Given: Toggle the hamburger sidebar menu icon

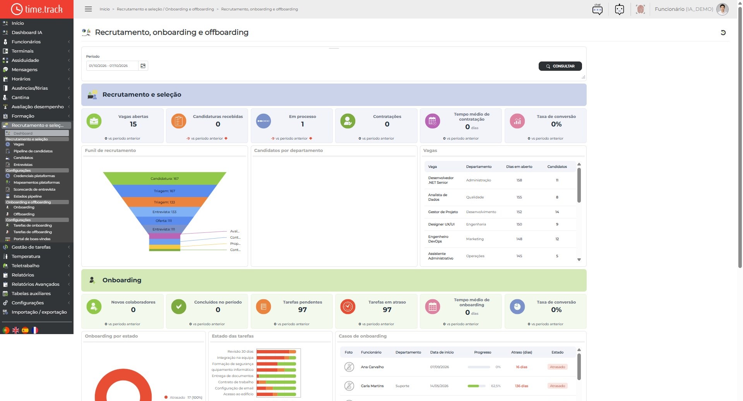Looking at the screenshot, I should click(x=88, y=9).
